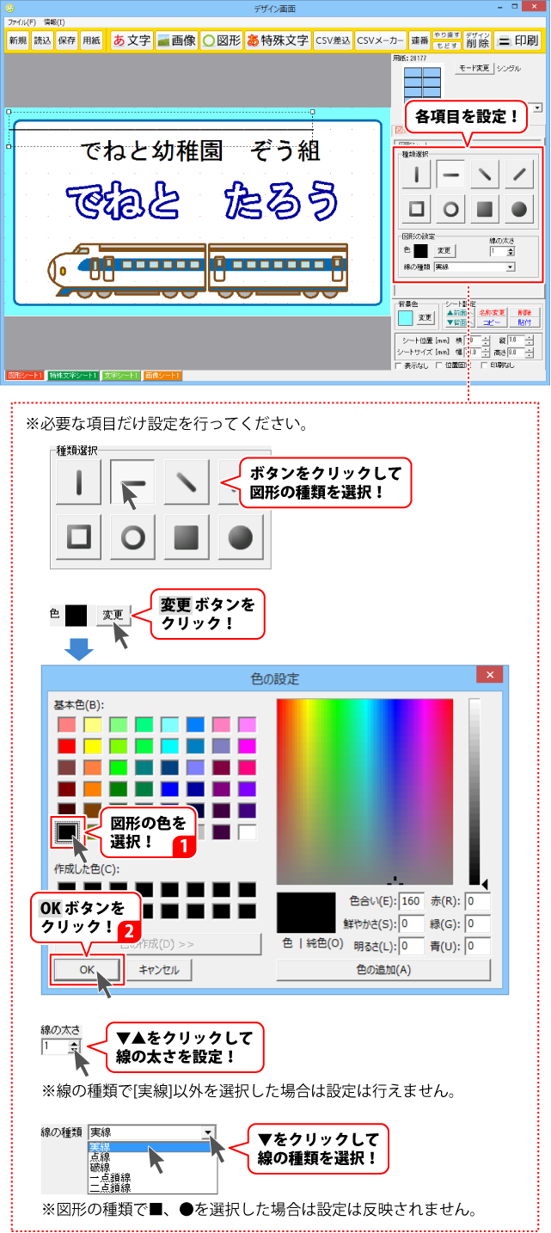Toggle the 位置固定 checkbox
Image resolution: width=551 pixels, height=1233 pixels.
tap(439, 365)
